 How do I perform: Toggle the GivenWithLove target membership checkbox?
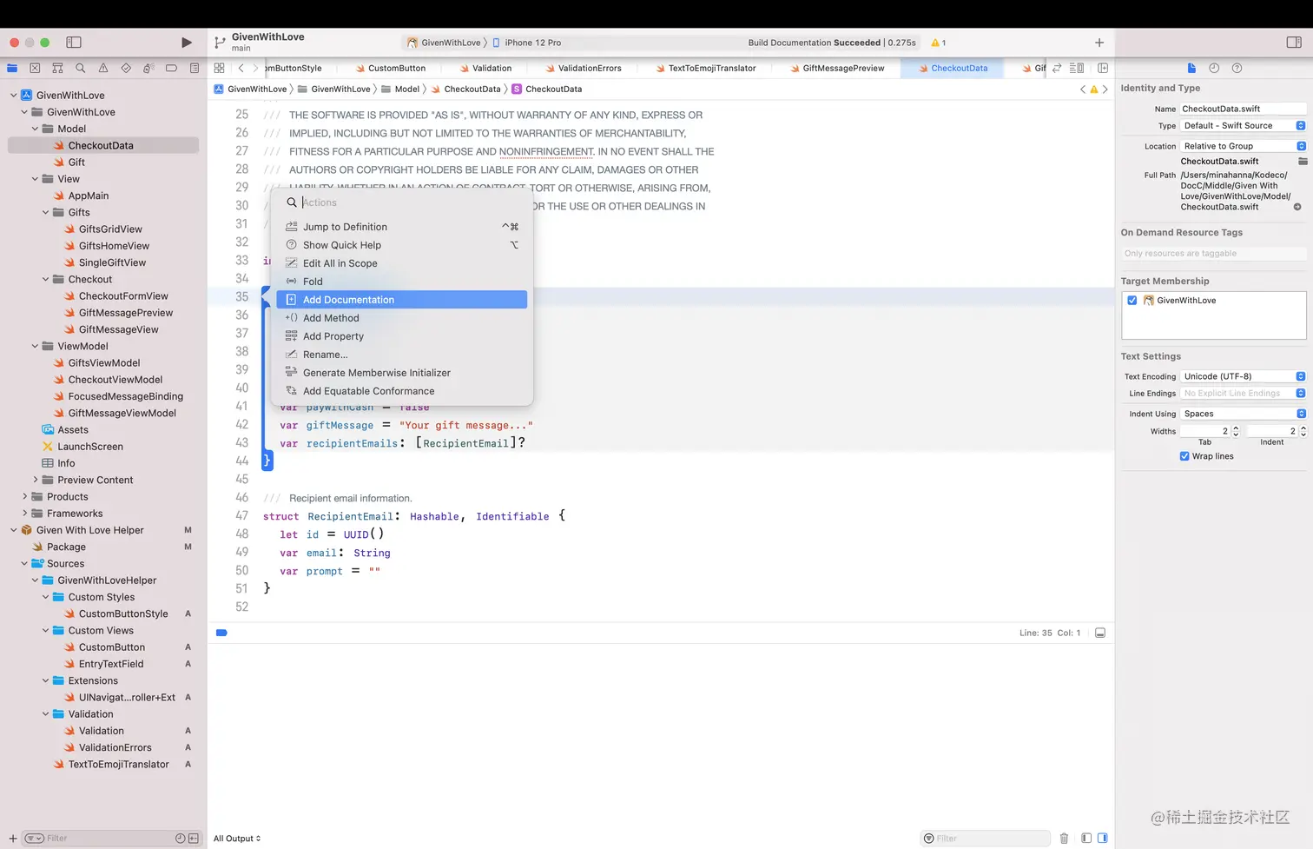coord(1132,301)
